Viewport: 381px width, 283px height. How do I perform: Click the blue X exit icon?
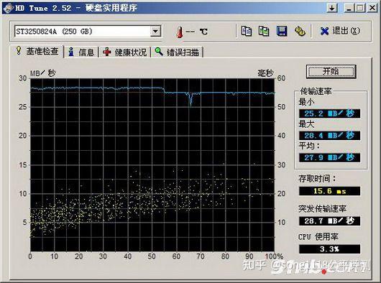(x=324, y=32)
